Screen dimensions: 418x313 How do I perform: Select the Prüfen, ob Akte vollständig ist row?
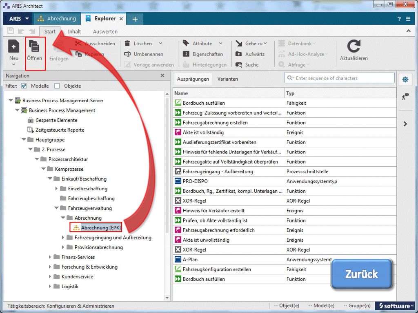pos(285,220)
